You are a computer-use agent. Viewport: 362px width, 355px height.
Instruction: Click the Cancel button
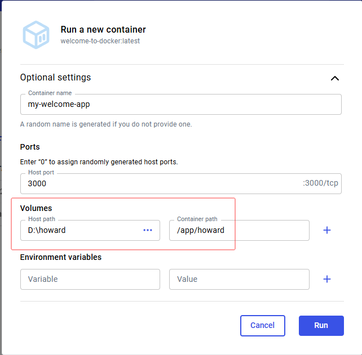[x=263, y=326]
